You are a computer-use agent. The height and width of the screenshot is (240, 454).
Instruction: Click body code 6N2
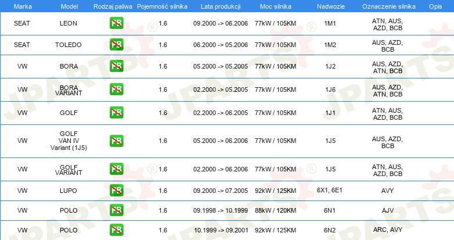coord(330,230)
